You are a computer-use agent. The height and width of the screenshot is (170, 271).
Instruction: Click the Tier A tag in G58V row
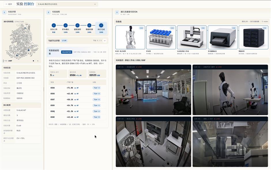click(97, 105)
